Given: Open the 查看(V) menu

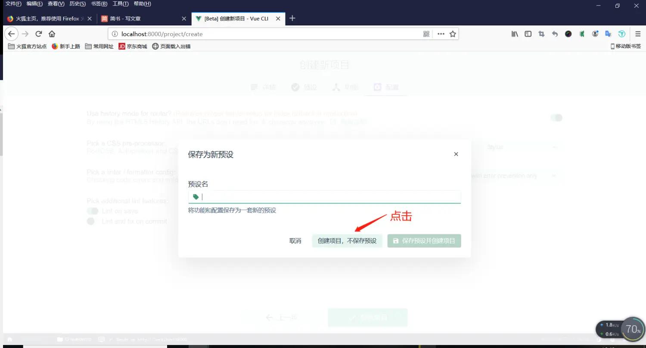Looking at the screenshot, I should click(x=56, y=4).
